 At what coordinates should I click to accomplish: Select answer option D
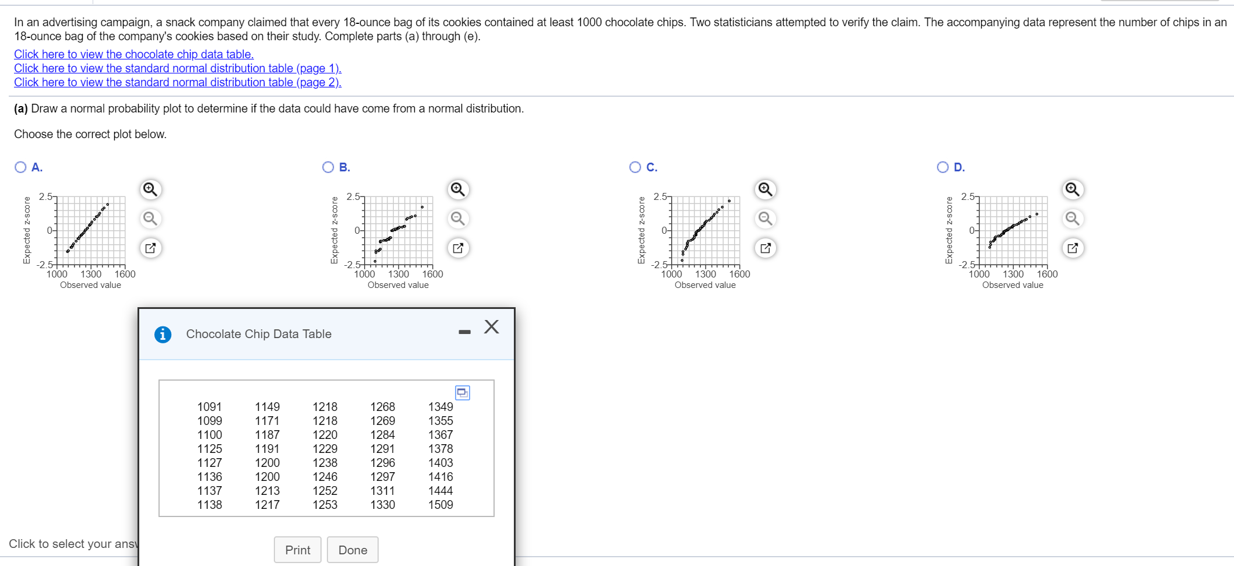tap(943, 167)
